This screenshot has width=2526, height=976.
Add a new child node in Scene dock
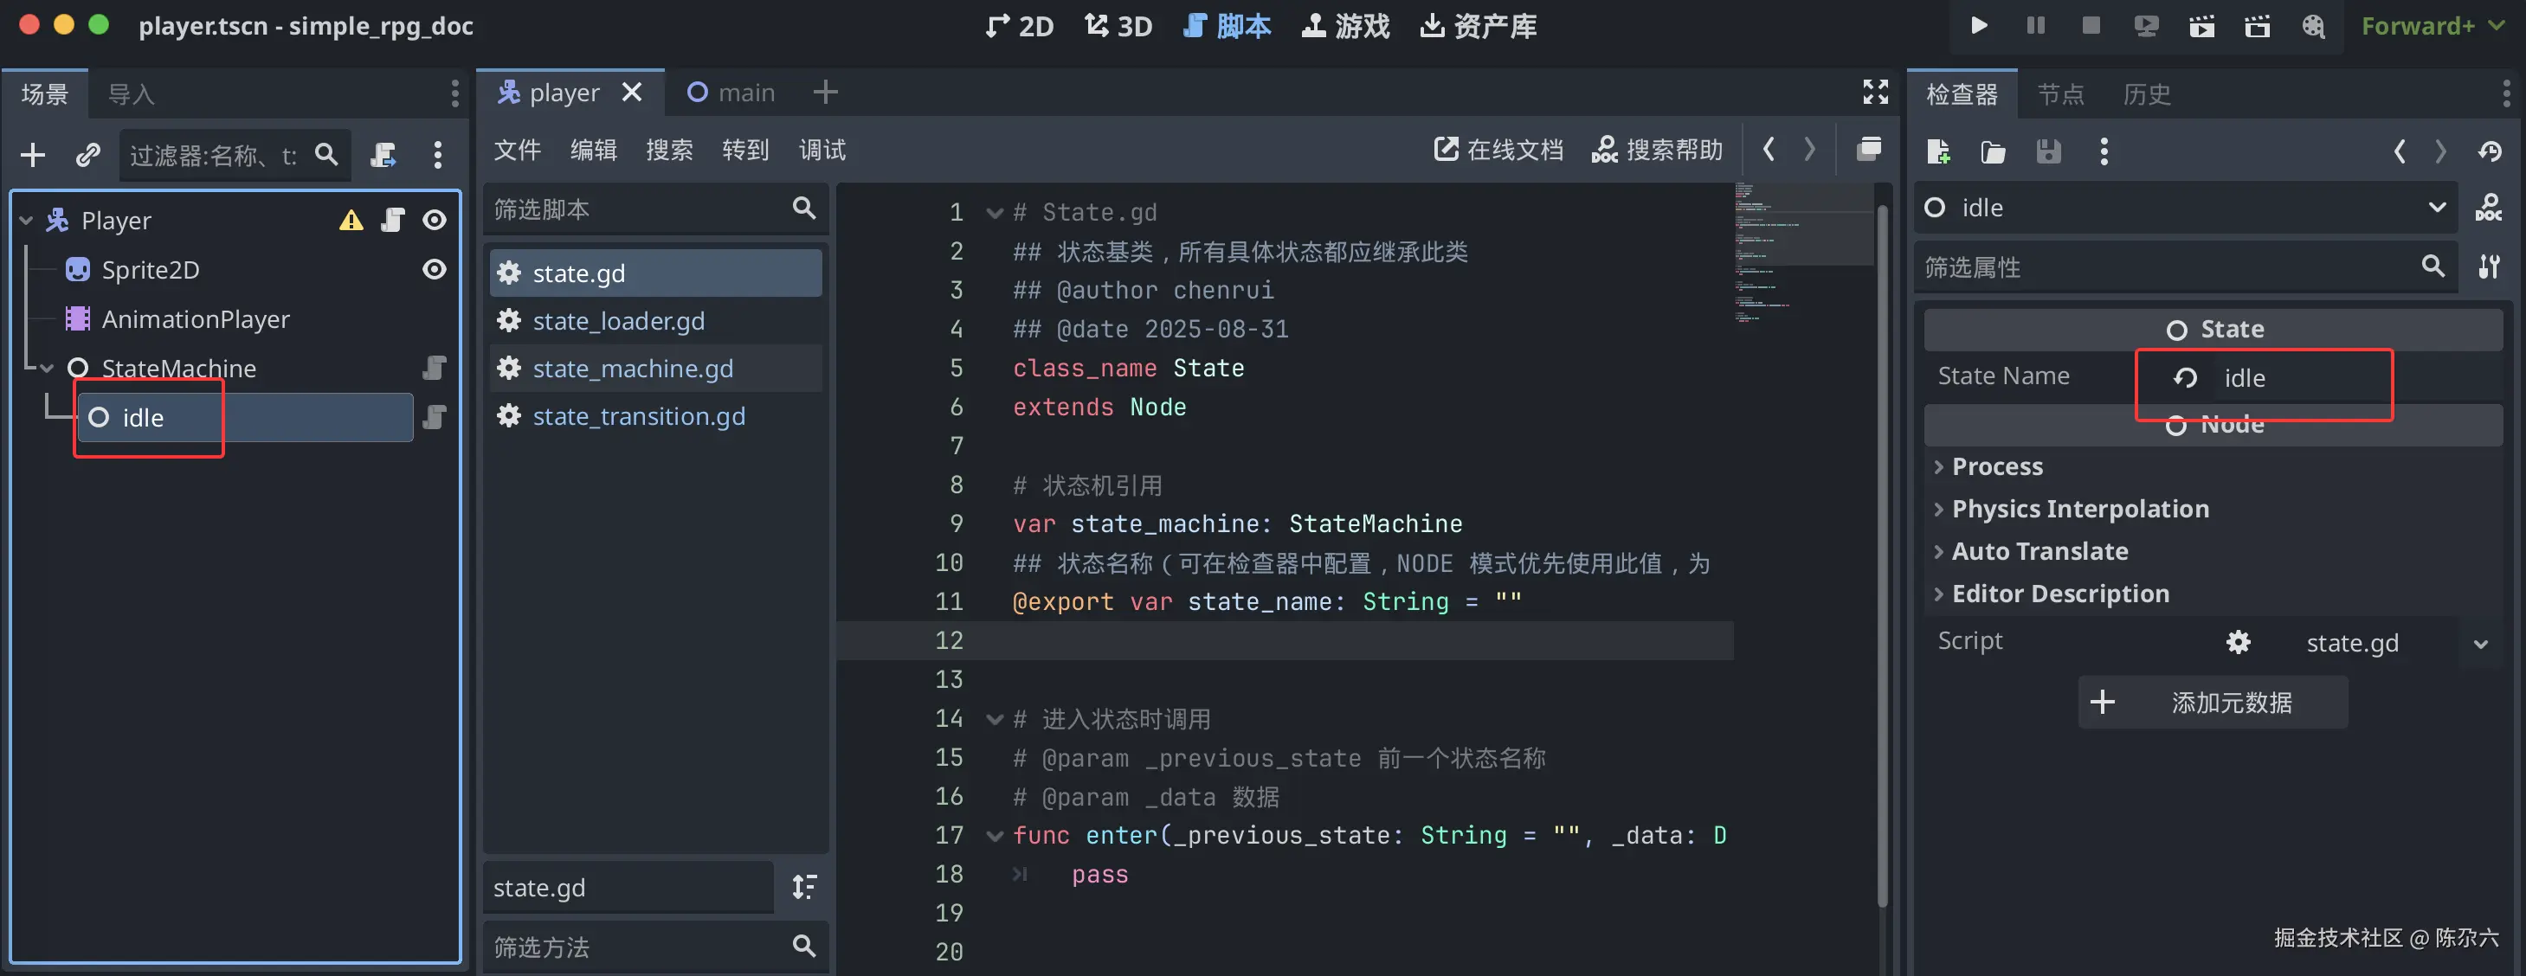(34, 155)
